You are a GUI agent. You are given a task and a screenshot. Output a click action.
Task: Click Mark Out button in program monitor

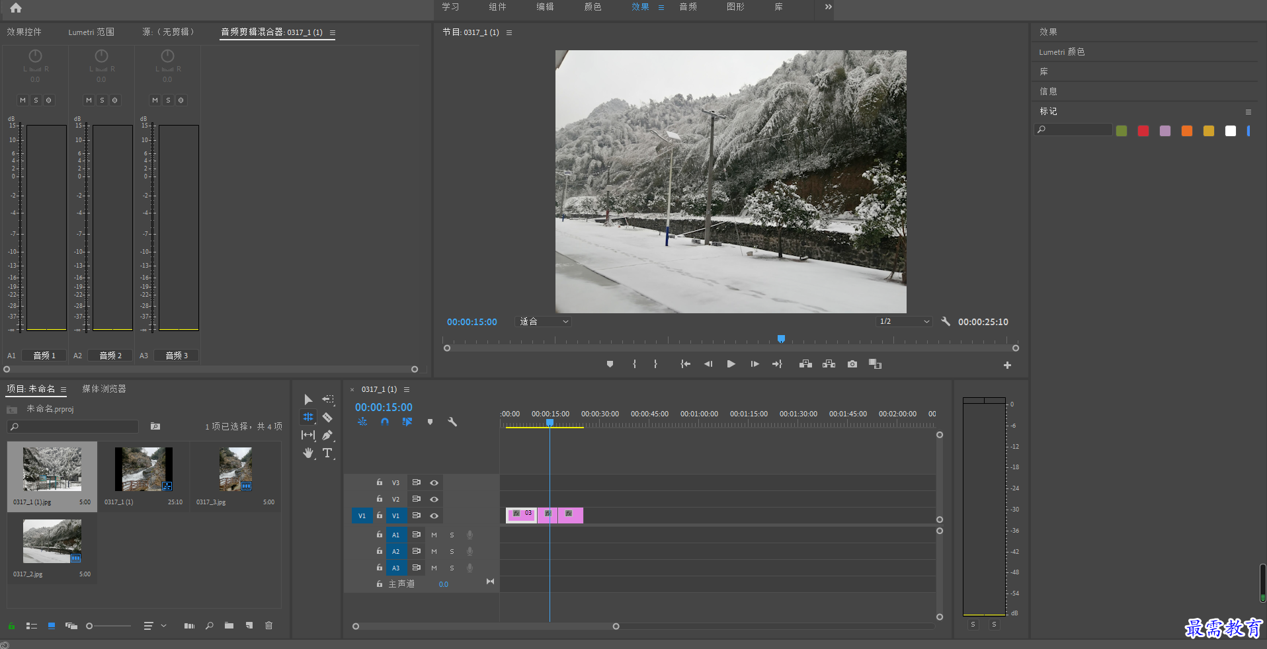[655, 364]
